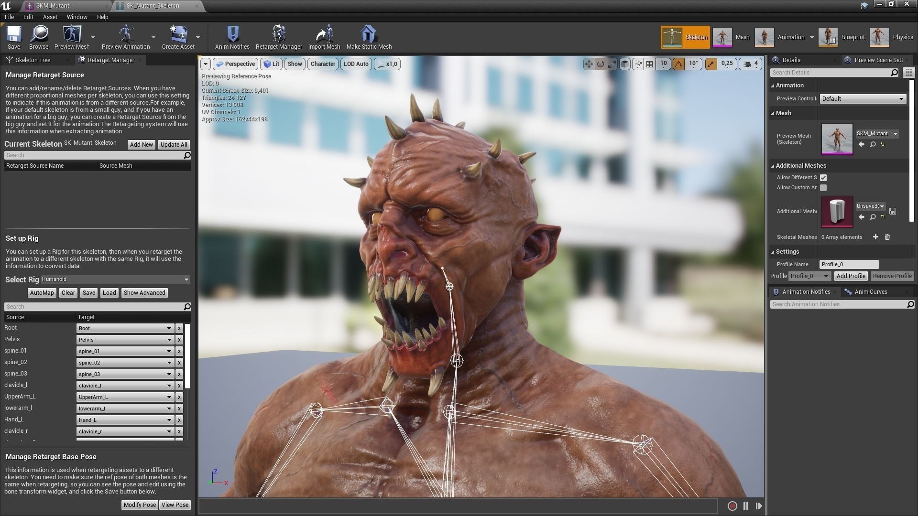Click the step forward playback button
918x516 pixels.
point(759,506)
